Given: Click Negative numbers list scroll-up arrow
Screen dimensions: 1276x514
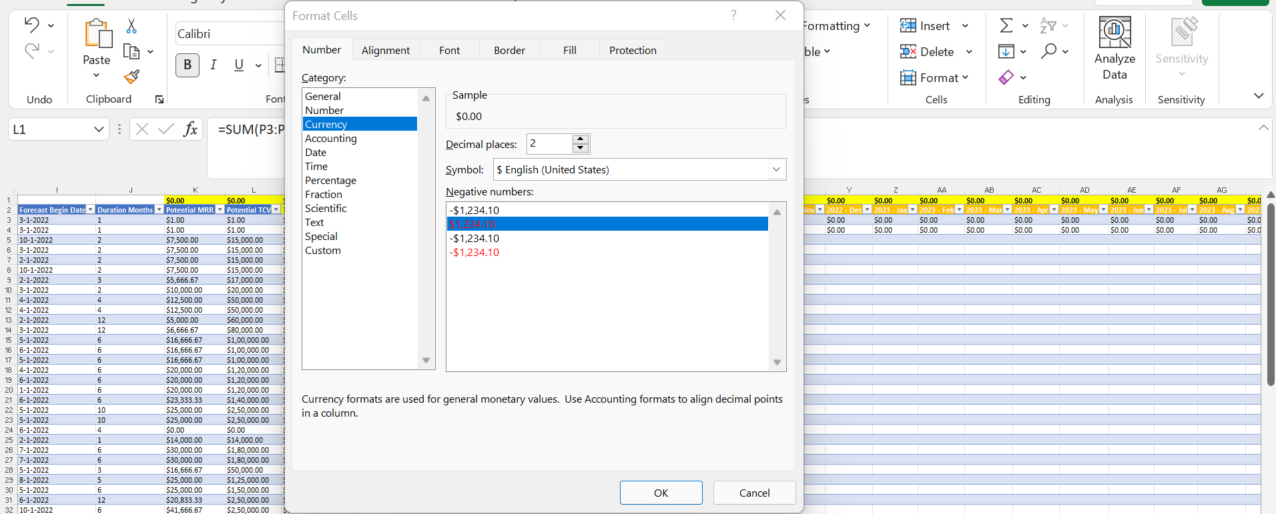Looking at the screenshot, I should [777, 212].
